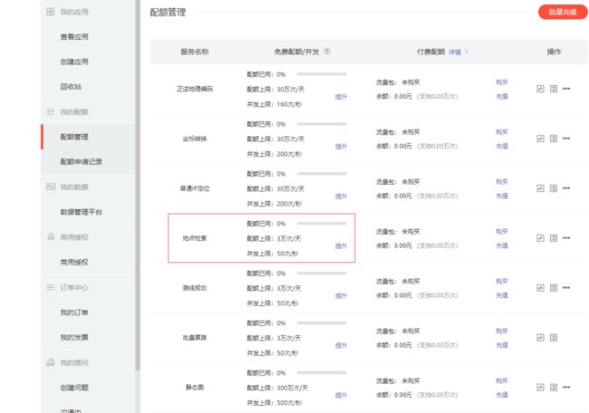Click 提升 link for 静态图
The image size is (589, 413).
tap(341, 396)
